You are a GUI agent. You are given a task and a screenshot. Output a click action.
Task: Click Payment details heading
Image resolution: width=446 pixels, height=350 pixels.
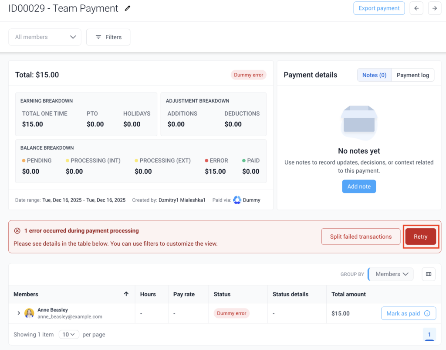310,75
